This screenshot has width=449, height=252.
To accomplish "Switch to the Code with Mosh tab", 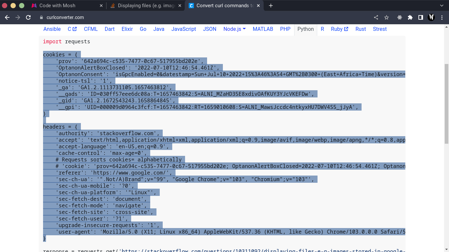I will pyautogui.click(x=67, y=6).
